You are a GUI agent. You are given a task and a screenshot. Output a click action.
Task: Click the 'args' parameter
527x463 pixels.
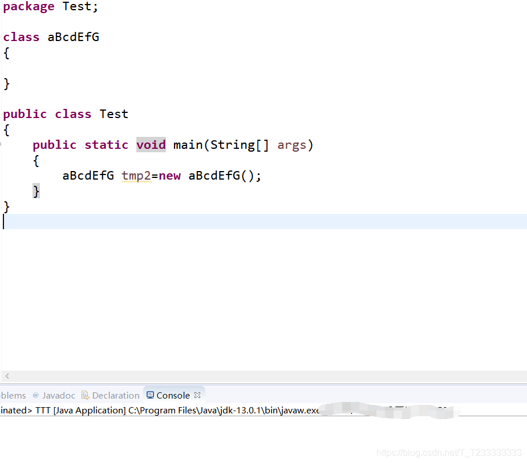[292, 145]
